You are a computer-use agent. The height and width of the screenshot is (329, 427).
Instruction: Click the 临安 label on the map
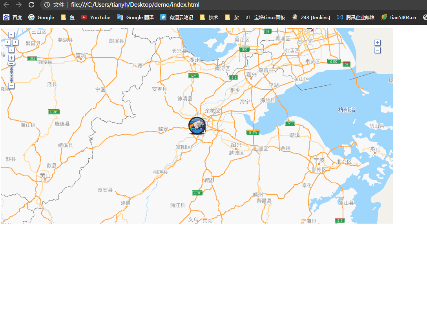coord(163,129)
